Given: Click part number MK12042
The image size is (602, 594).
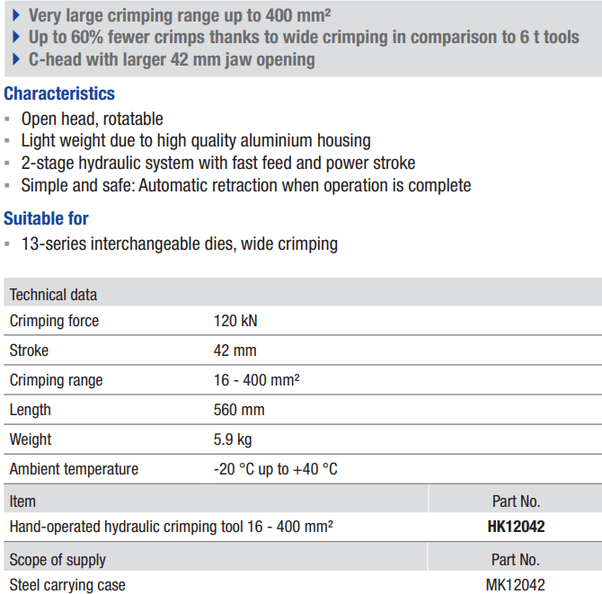Looking at the screenshot, I should pyautogui.click(x=515, y=585).
